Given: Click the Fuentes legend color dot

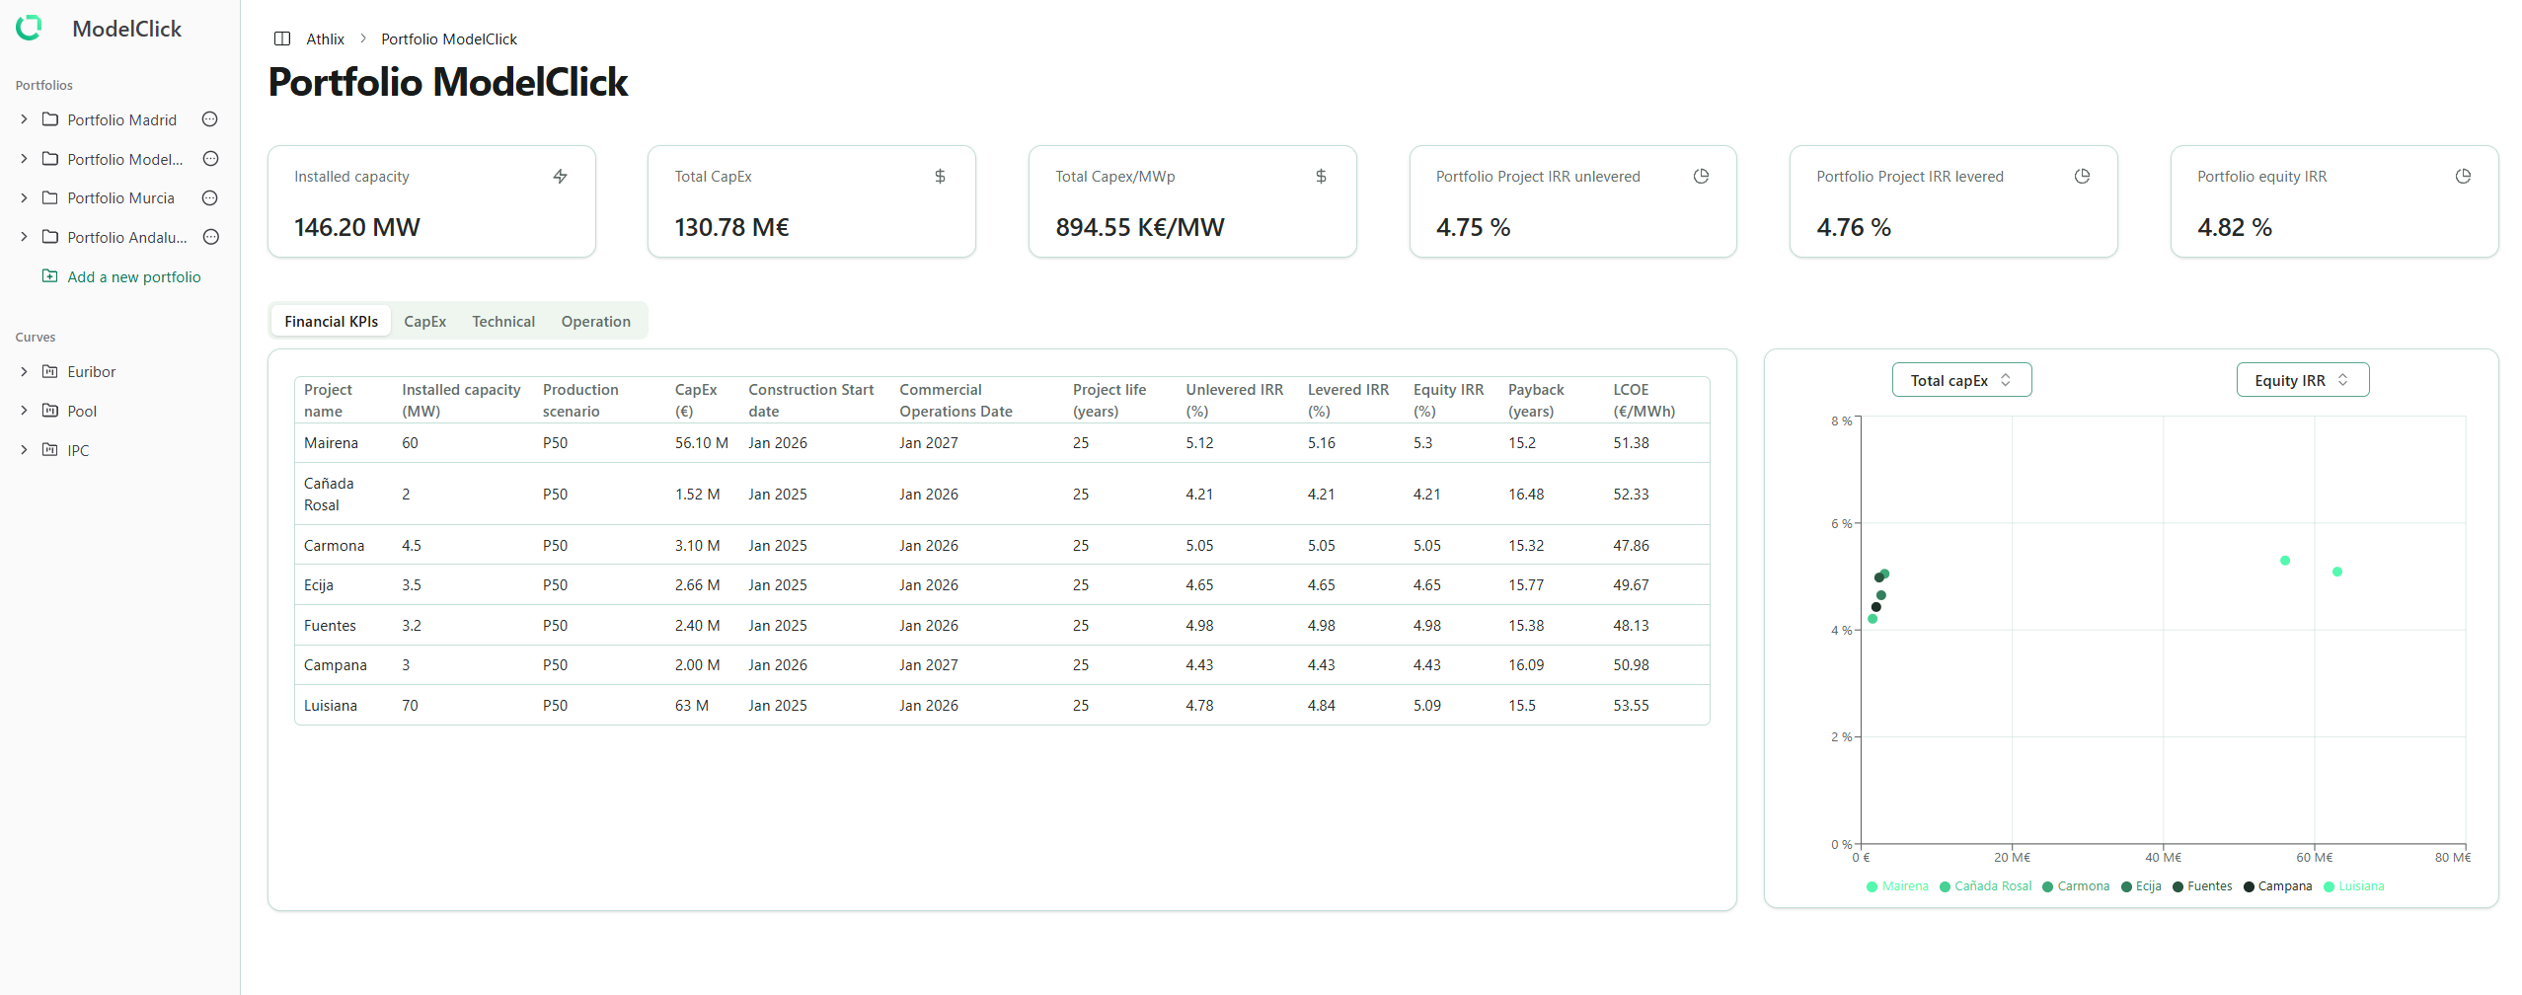Looking at the screenshot, I should [x=2178, y=886].
